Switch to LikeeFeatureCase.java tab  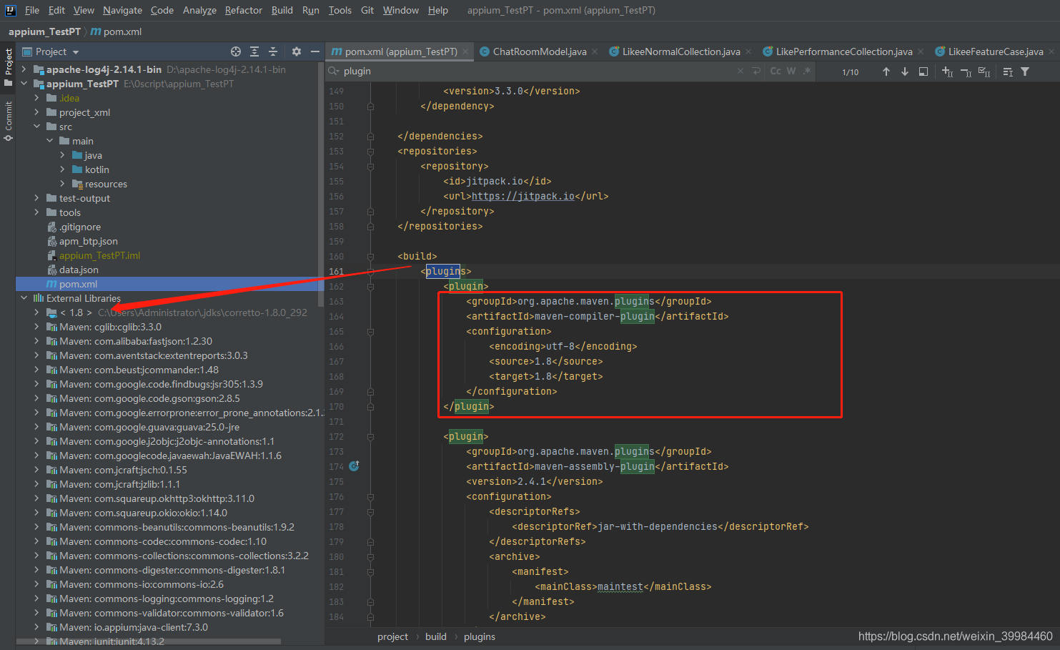click(x=996, y=51)
